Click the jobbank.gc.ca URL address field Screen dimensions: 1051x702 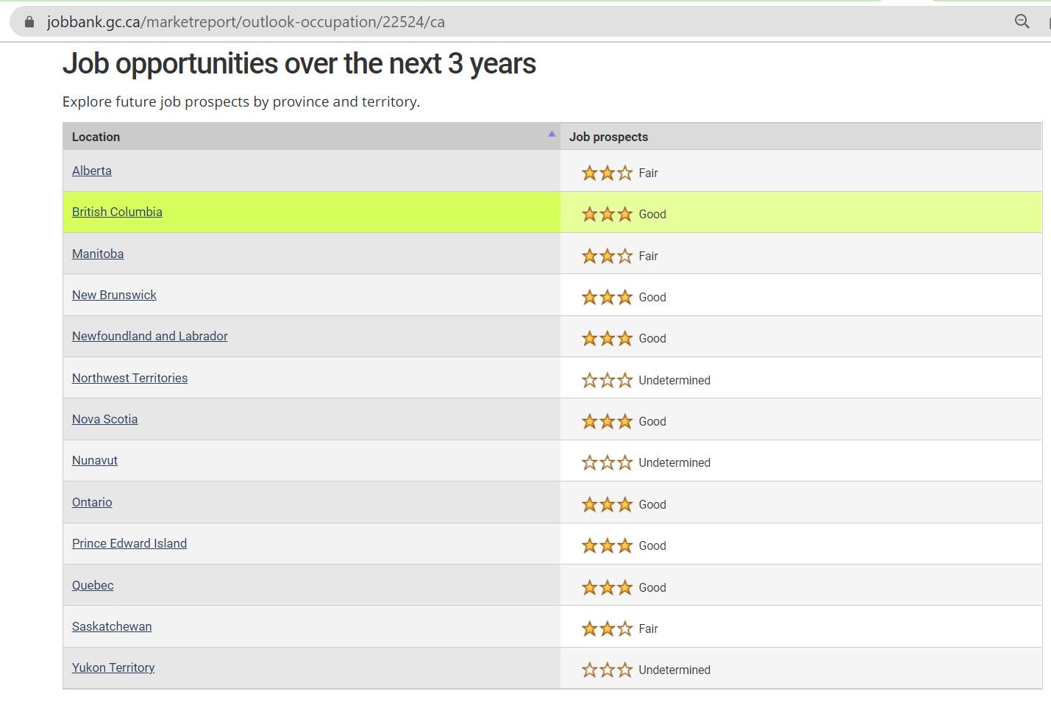point(246,22)
